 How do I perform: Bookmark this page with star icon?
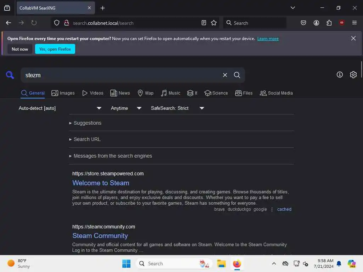point(214,23)
